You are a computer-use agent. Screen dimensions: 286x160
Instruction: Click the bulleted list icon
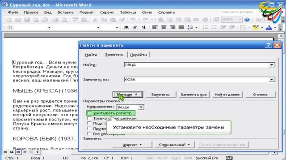click(214, 27)
